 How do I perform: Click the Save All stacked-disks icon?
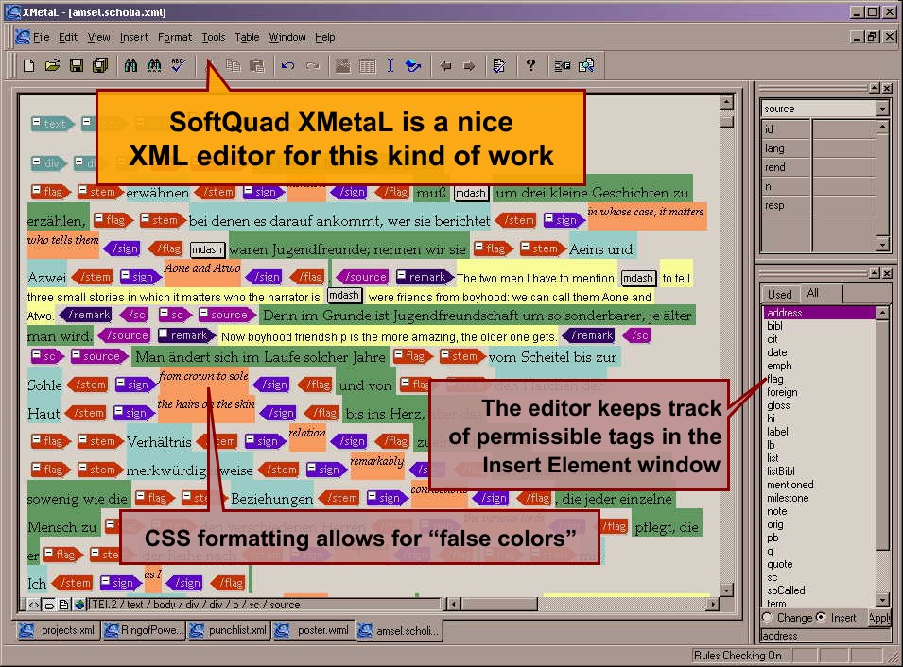click(100, 65)
